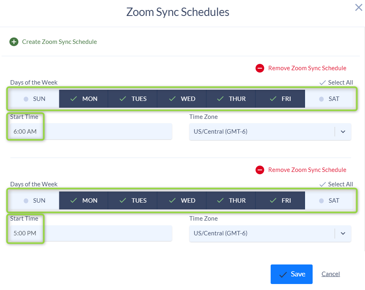The image size is (365, 290).
Task: Deselect FRI in the second schedule
Action: pyautogui.click(x=280, y=201)
